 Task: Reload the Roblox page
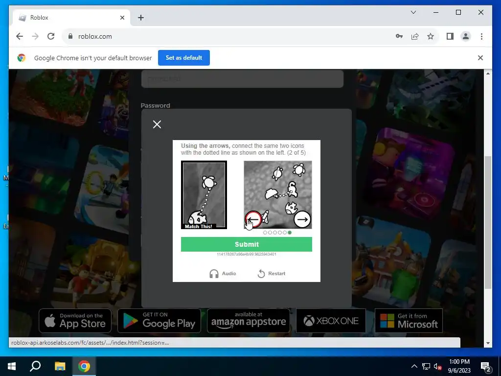pos(51,36)
